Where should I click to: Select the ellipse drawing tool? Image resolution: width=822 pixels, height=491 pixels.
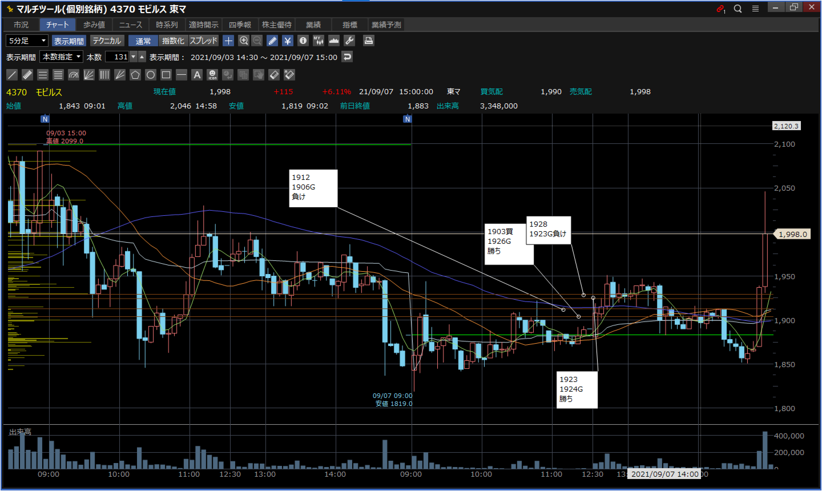(150, 75)
